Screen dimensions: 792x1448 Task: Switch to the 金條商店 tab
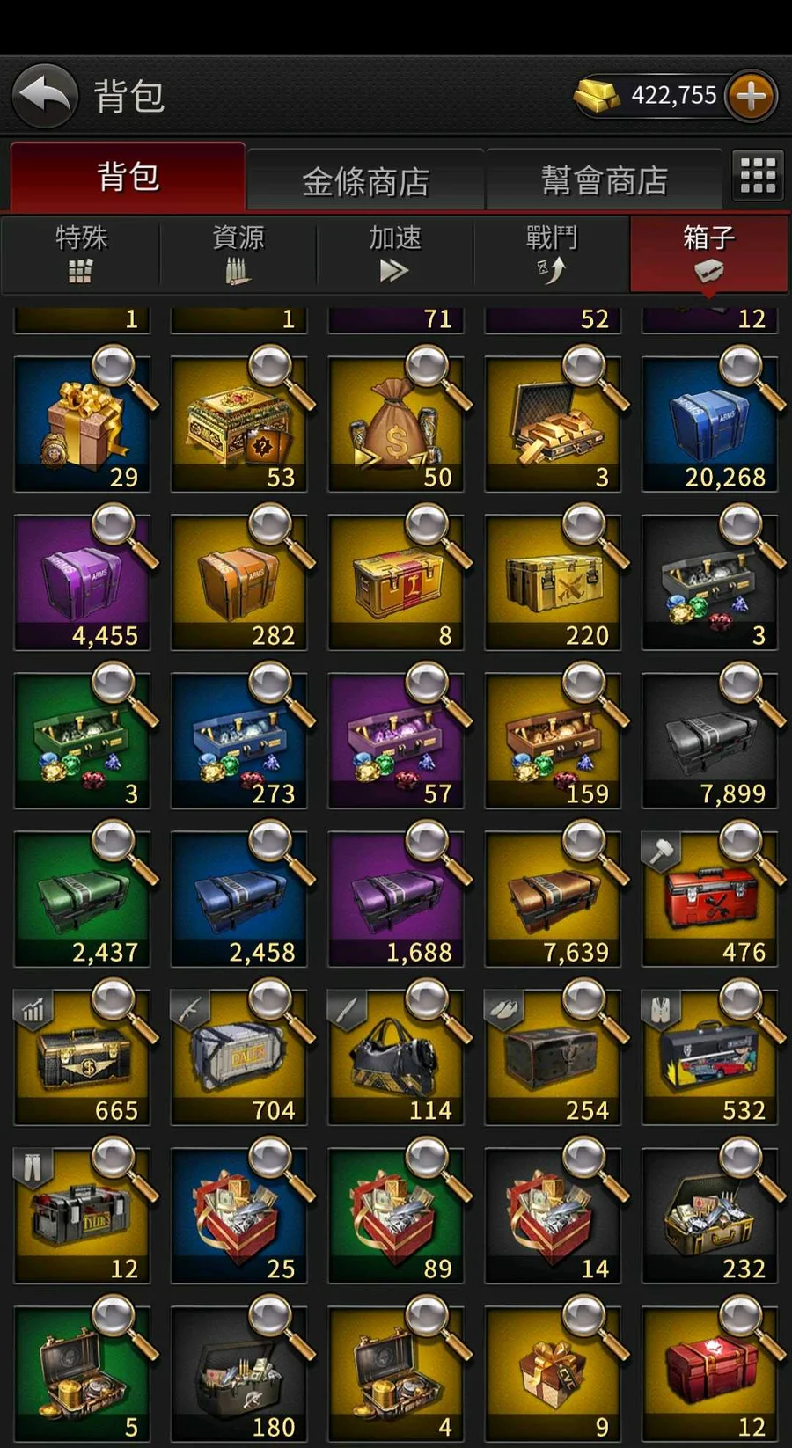[x=365, y=180]
